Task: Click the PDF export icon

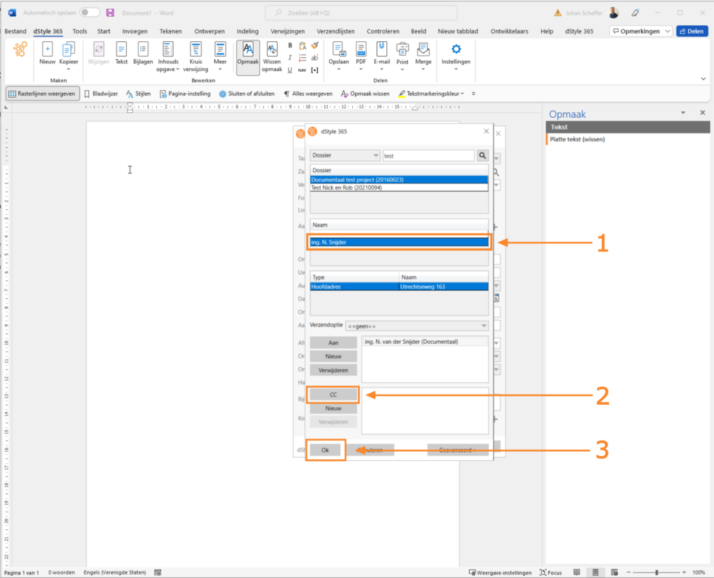Action: click(x=360, y=56)
